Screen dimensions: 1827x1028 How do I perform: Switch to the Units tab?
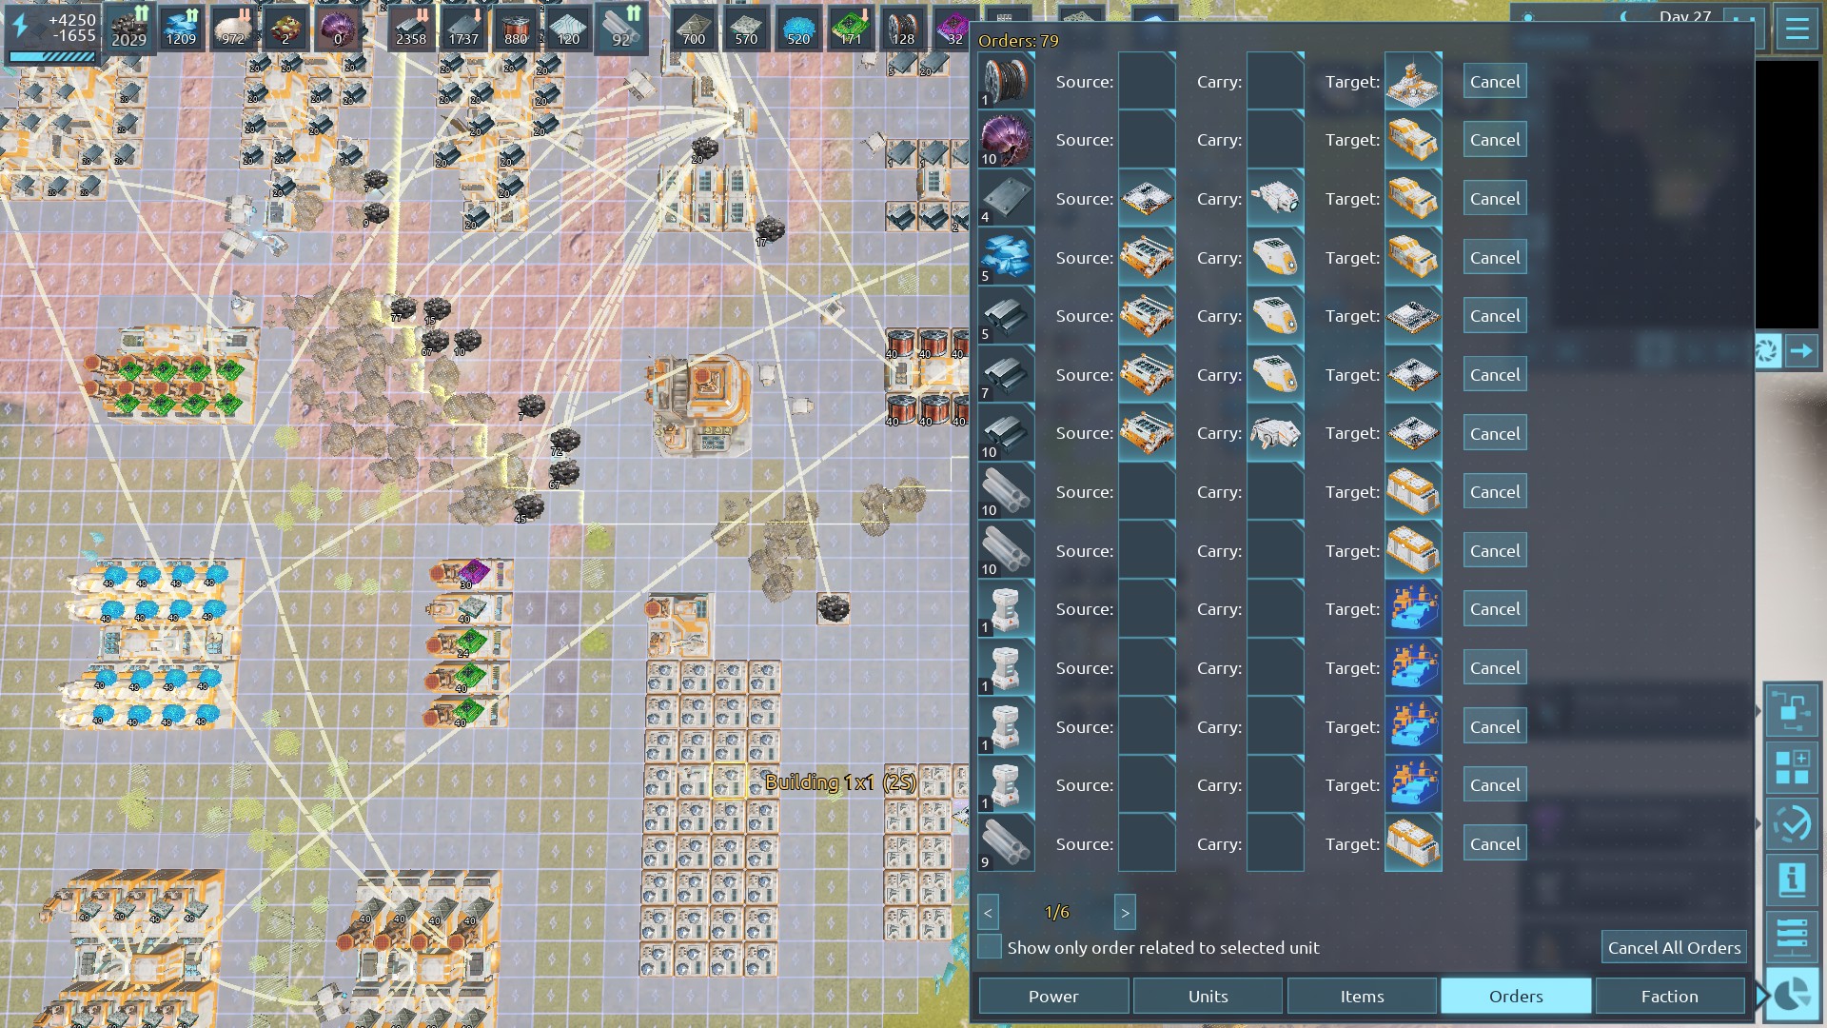click(x=1208, y=997)
